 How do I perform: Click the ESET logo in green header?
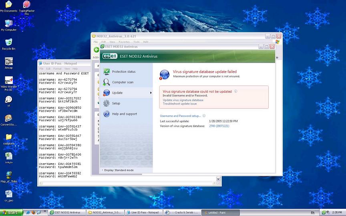[x=110, y=56]
